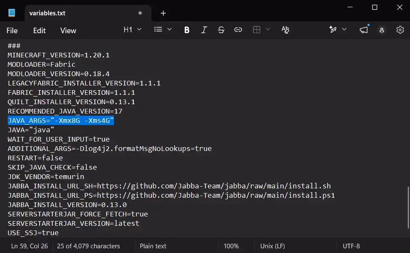
Task: Click the JABBA_INSTALL_VERSION=0.13.0 line
Action: coord(67,205)
